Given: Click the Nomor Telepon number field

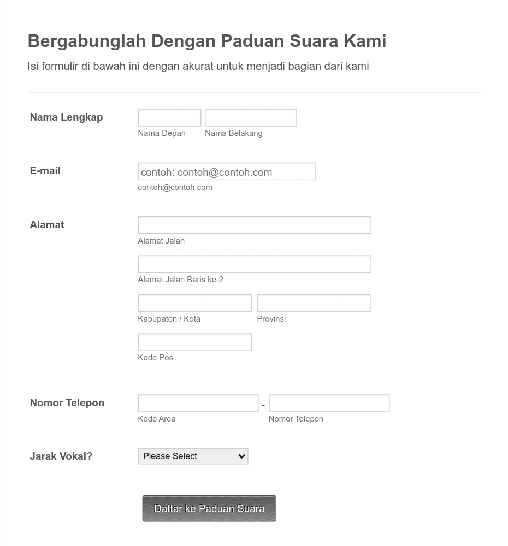Looking at the screenshot, I should click(329, 403).
